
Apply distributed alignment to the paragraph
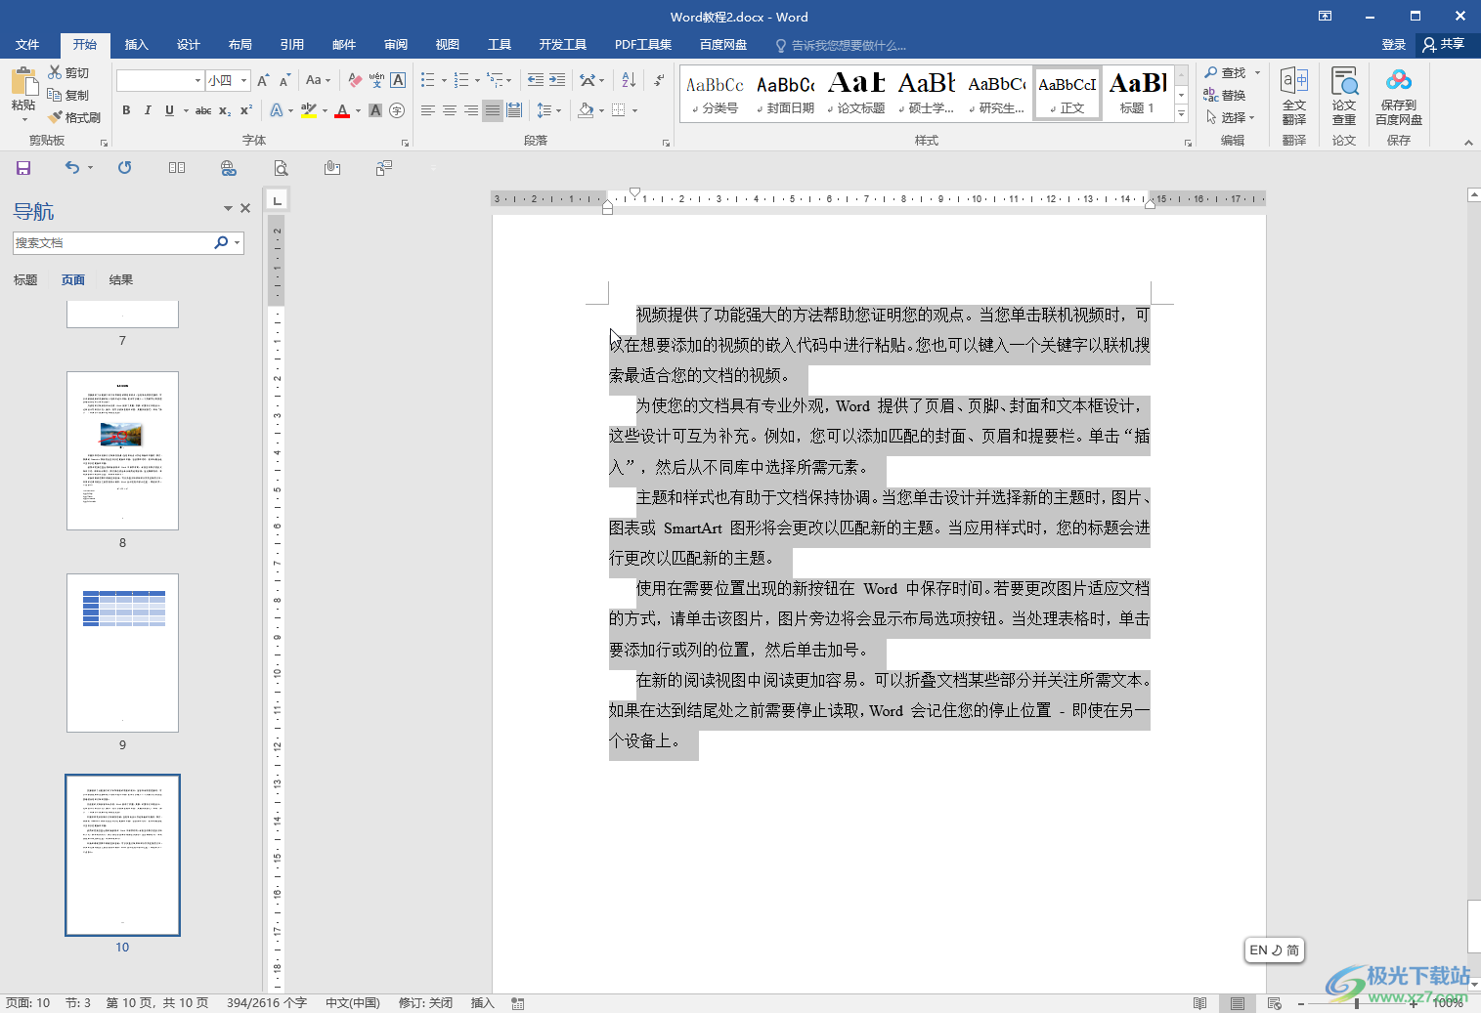(x=514, y=110)
